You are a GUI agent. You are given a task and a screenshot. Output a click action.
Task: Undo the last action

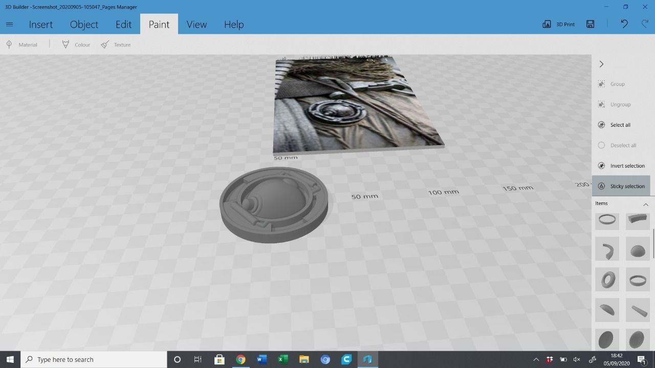pos(624,24)
